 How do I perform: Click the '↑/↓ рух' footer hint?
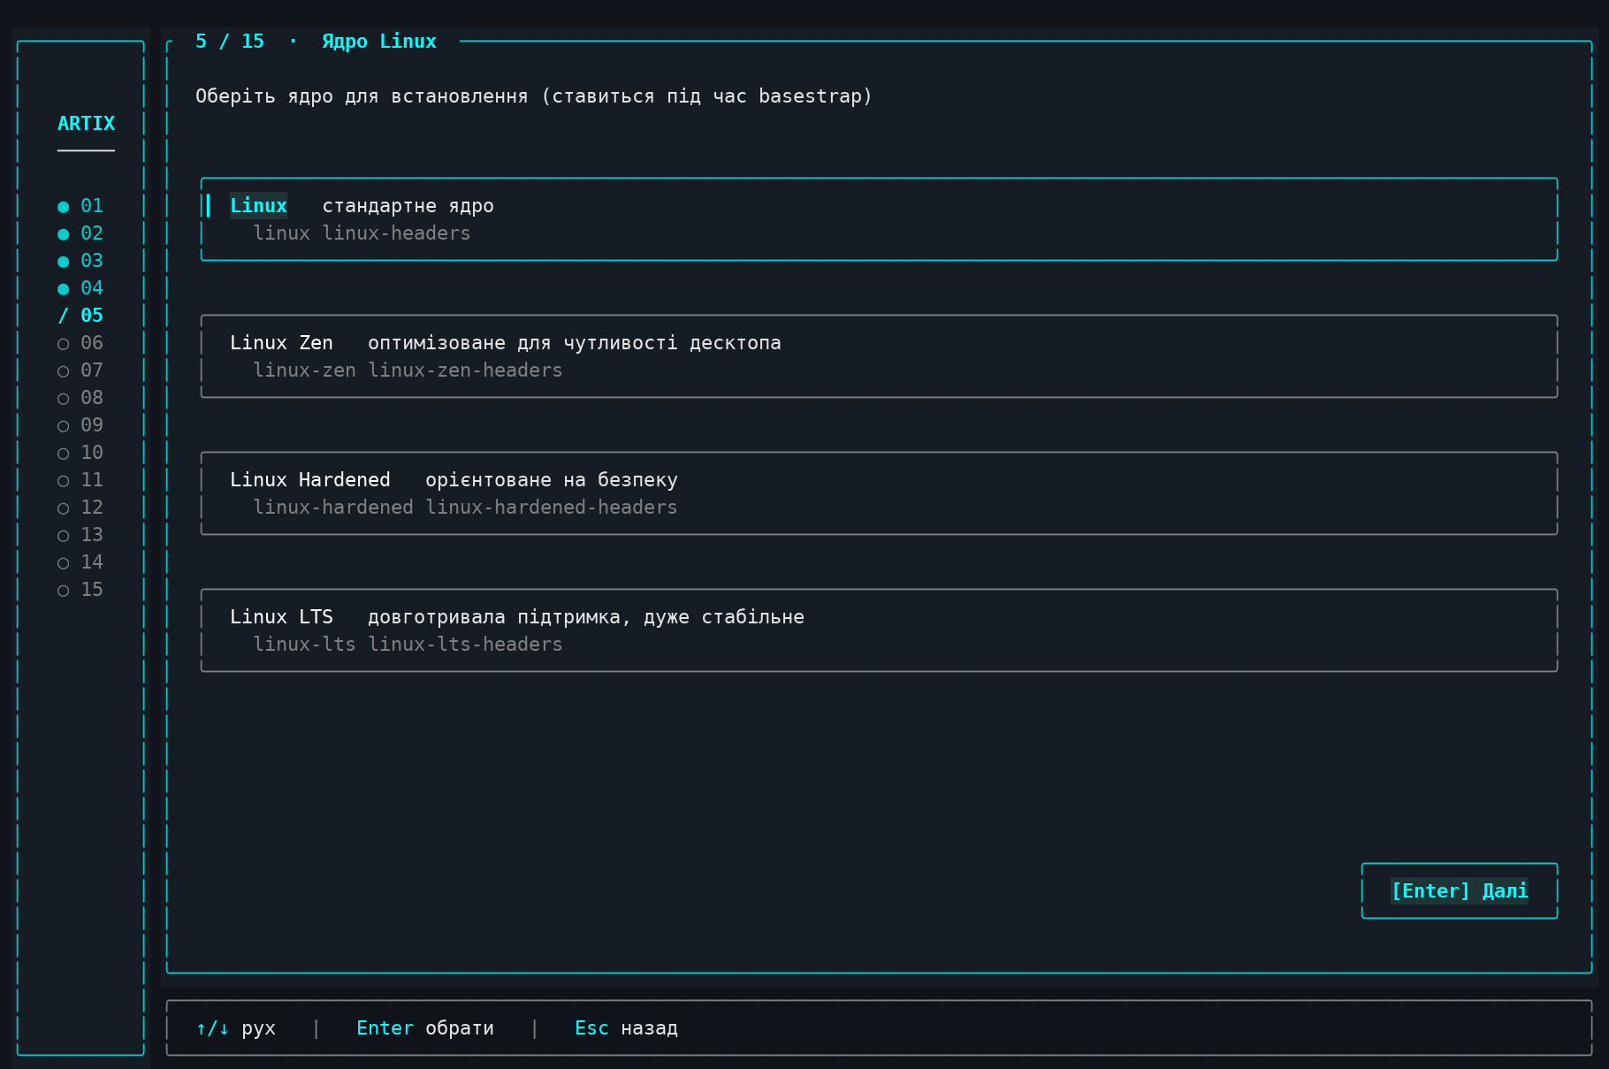[235, 1028]
